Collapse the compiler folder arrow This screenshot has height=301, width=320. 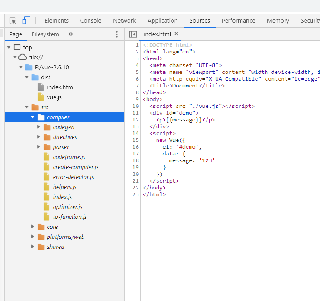(x=33, y=117)
